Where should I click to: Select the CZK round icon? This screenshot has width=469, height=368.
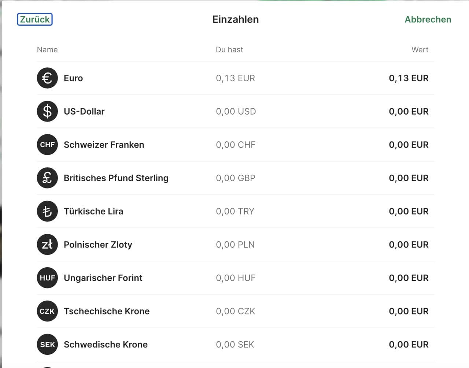click(47, 311)
